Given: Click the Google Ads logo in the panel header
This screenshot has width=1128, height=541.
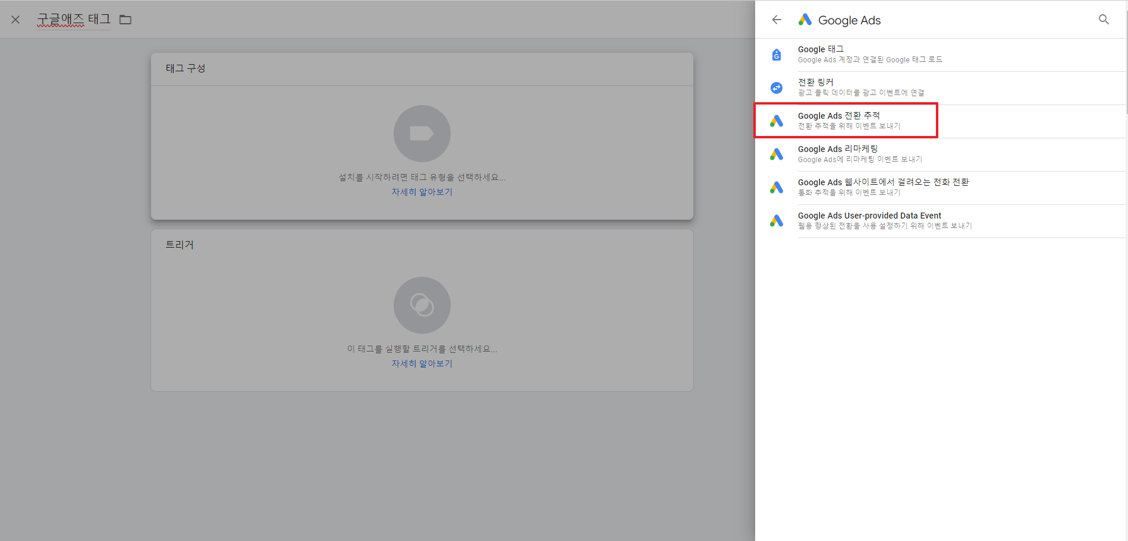Looking at the screenshot, I should (x=805, y=20).
